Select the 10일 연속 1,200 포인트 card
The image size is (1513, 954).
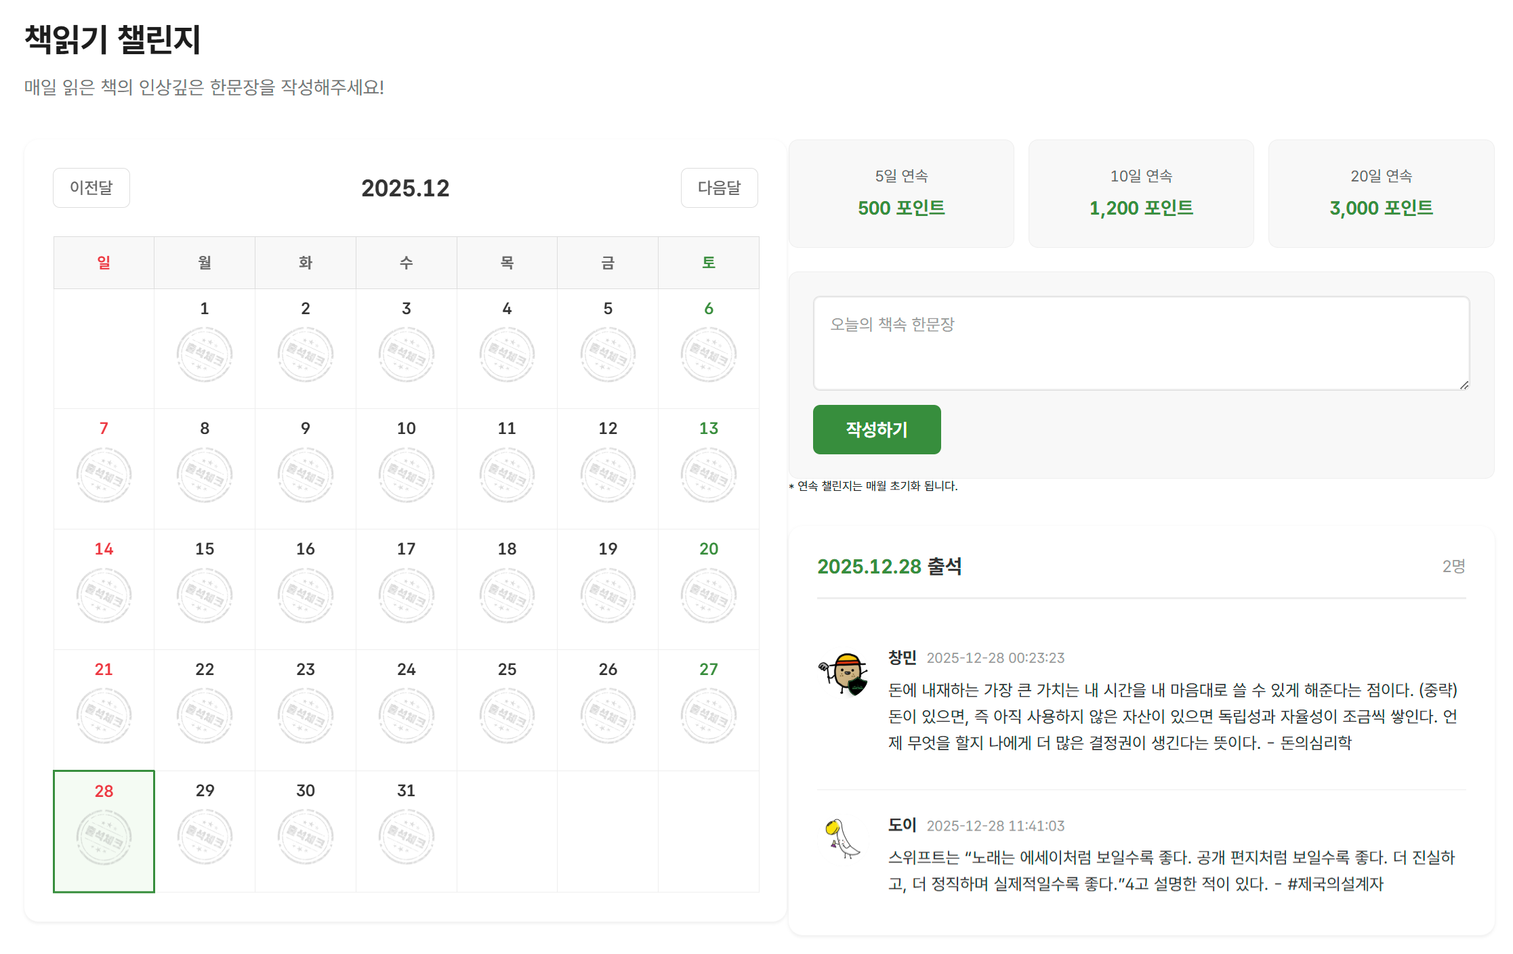tap(1141, 194)
